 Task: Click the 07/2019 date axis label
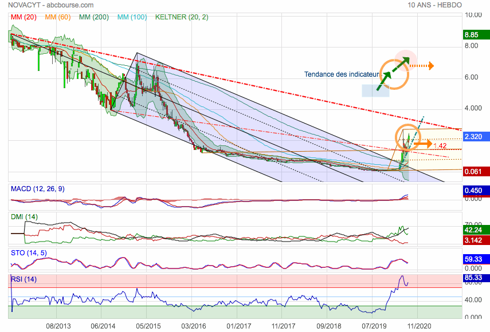tap(374, 326)
